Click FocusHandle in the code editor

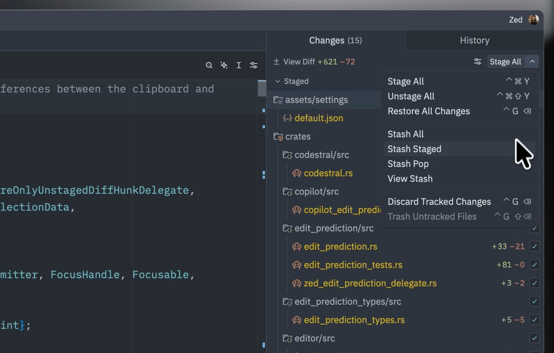85,275
